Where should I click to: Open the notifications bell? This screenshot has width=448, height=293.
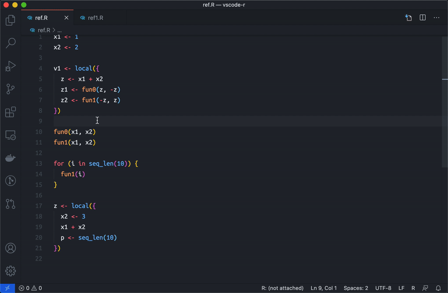438,288
